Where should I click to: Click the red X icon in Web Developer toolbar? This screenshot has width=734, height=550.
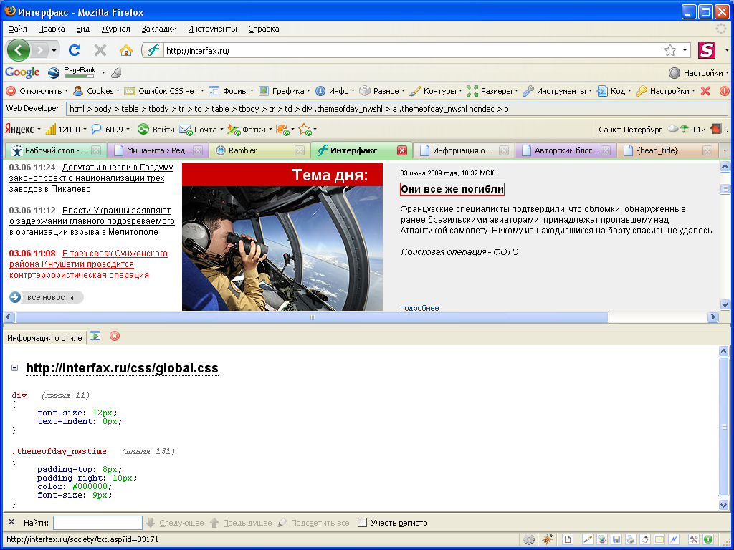point(705,91)
